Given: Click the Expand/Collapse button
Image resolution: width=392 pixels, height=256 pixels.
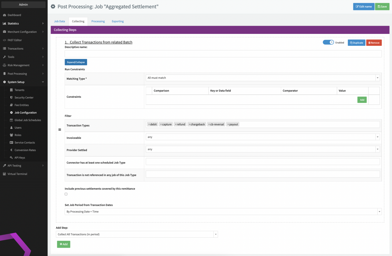Looking at the screenshot, I should click(x=76, y=62).
